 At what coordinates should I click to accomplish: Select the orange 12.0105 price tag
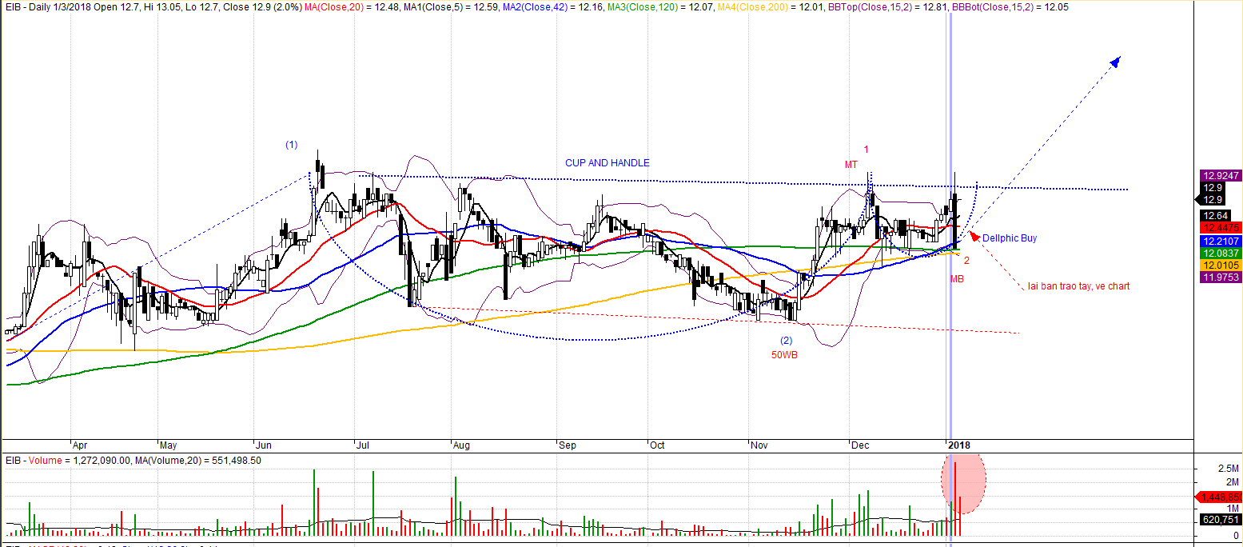click(1220, 265)
